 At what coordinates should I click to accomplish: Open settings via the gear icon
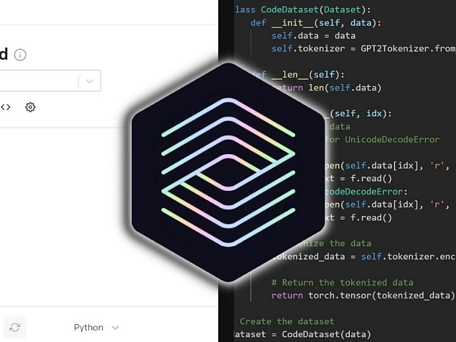pyautogui.click(x=30, y=107)
